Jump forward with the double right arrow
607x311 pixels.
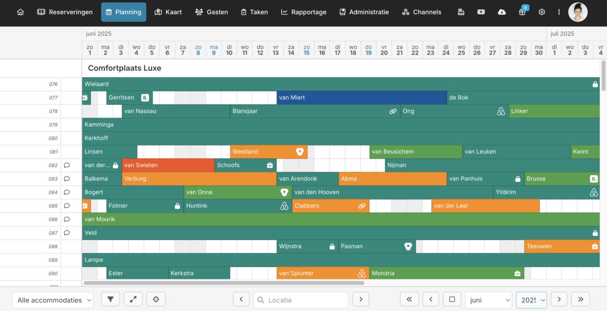pyautogui.click(x=580, y=299)
